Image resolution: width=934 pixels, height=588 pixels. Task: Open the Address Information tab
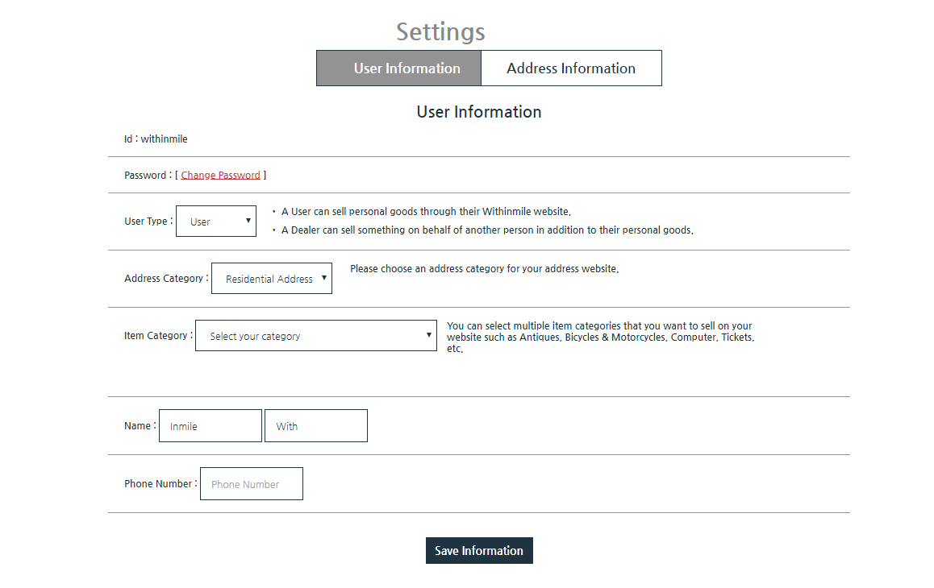click(571, 68)
